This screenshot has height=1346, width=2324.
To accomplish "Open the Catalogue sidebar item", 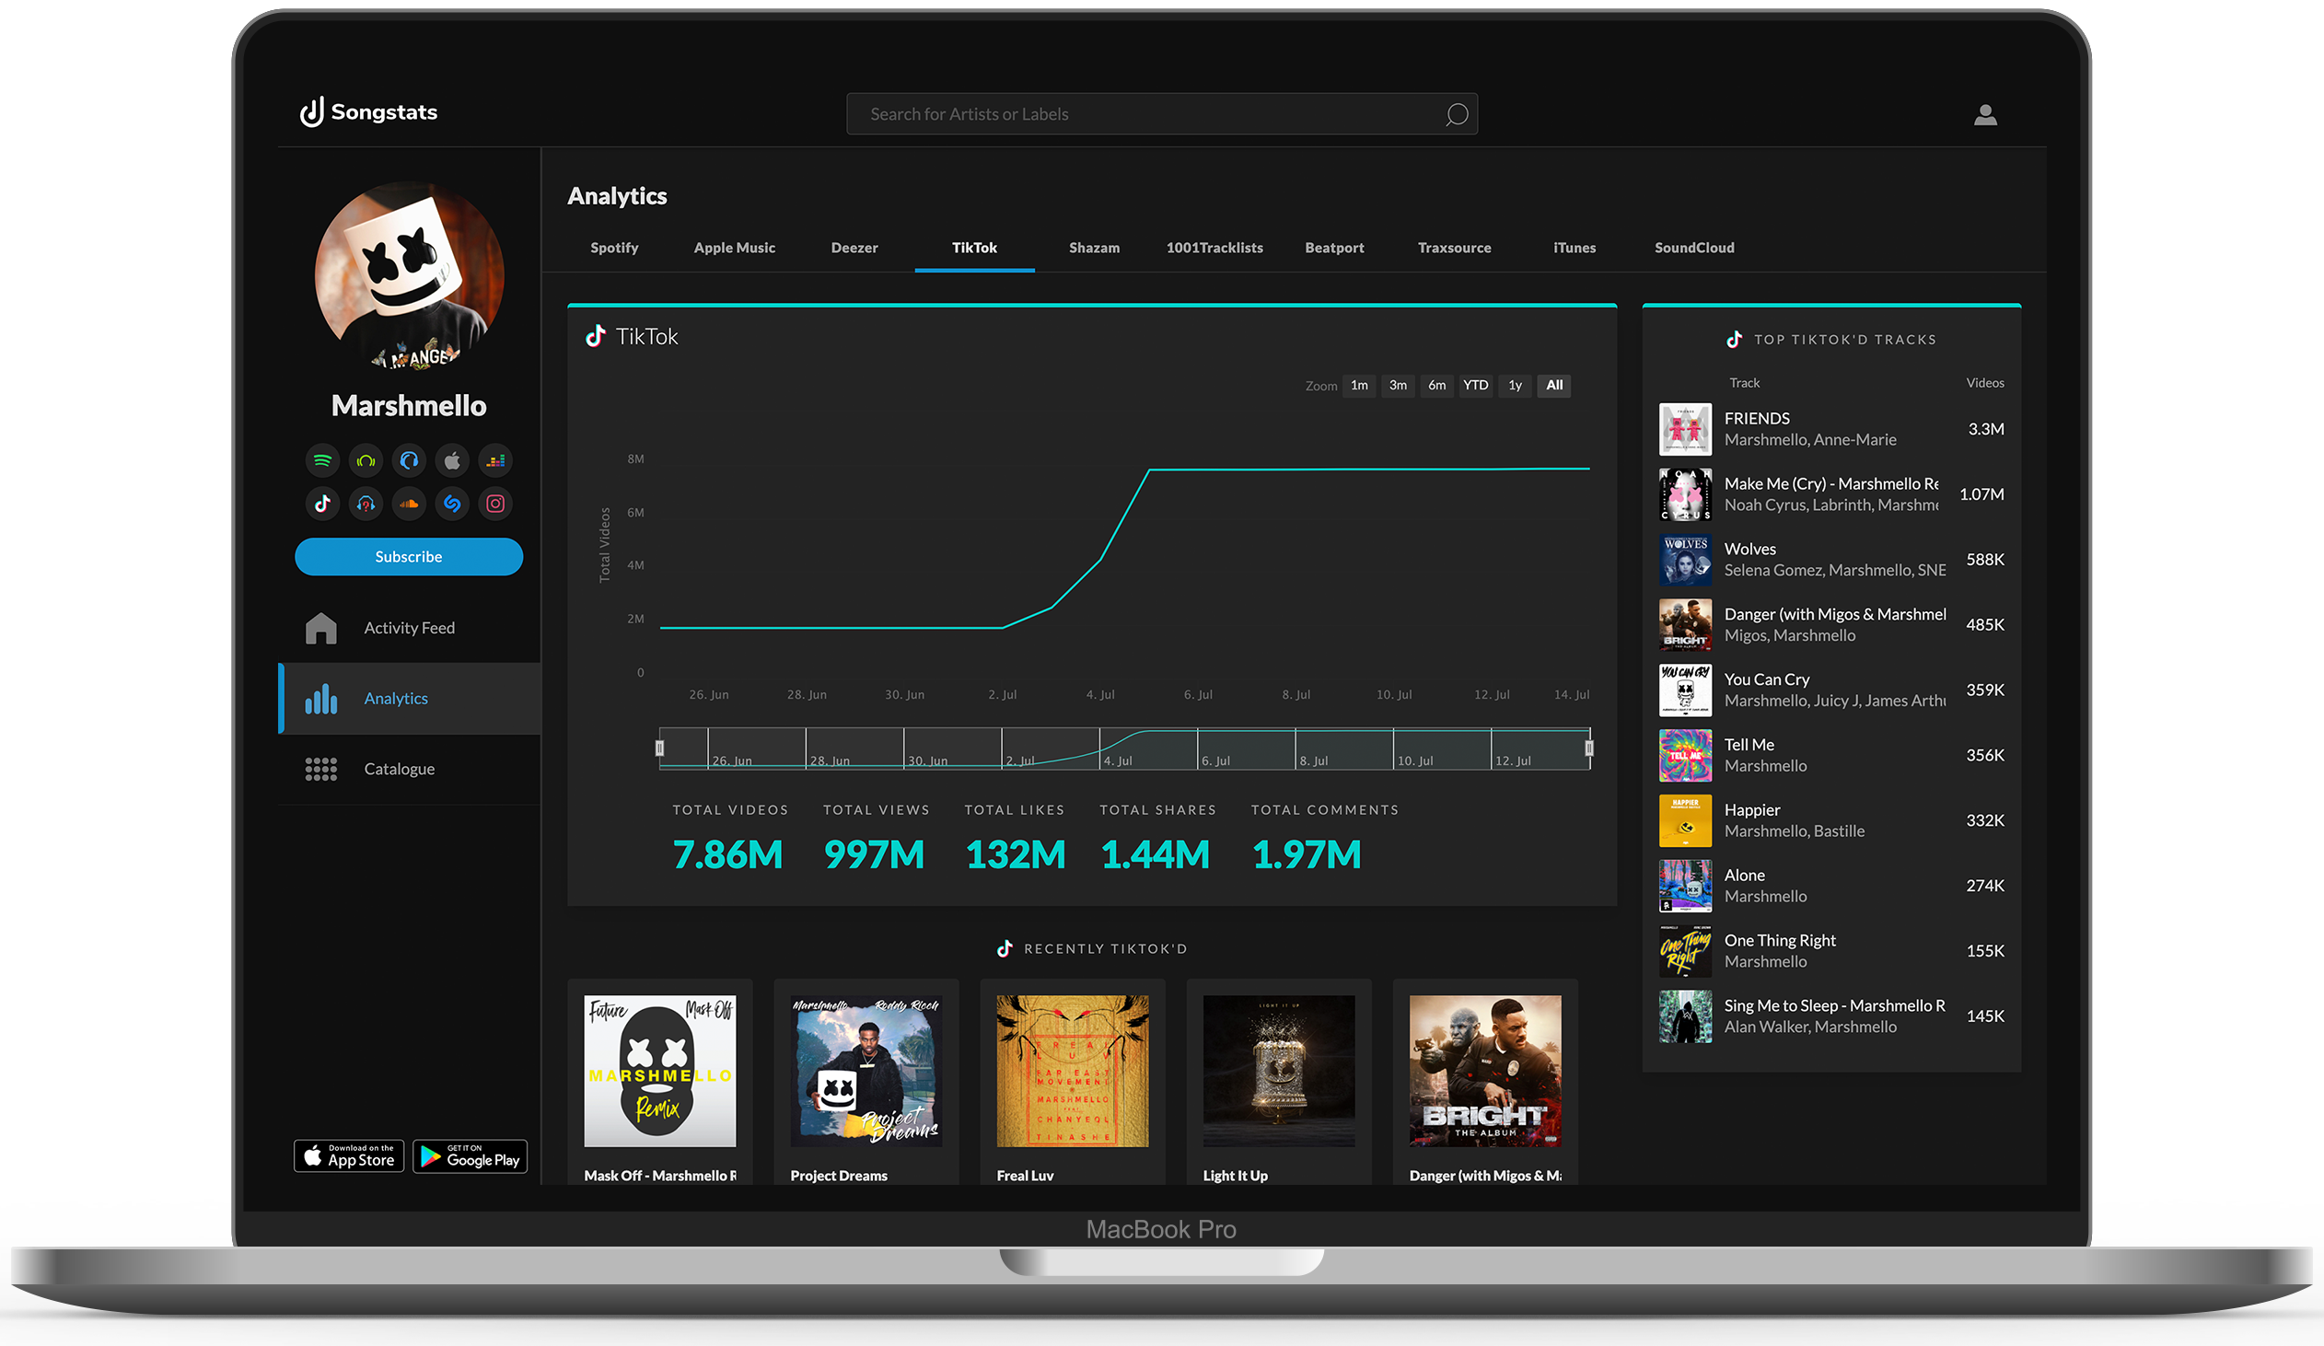I will 399,769.
